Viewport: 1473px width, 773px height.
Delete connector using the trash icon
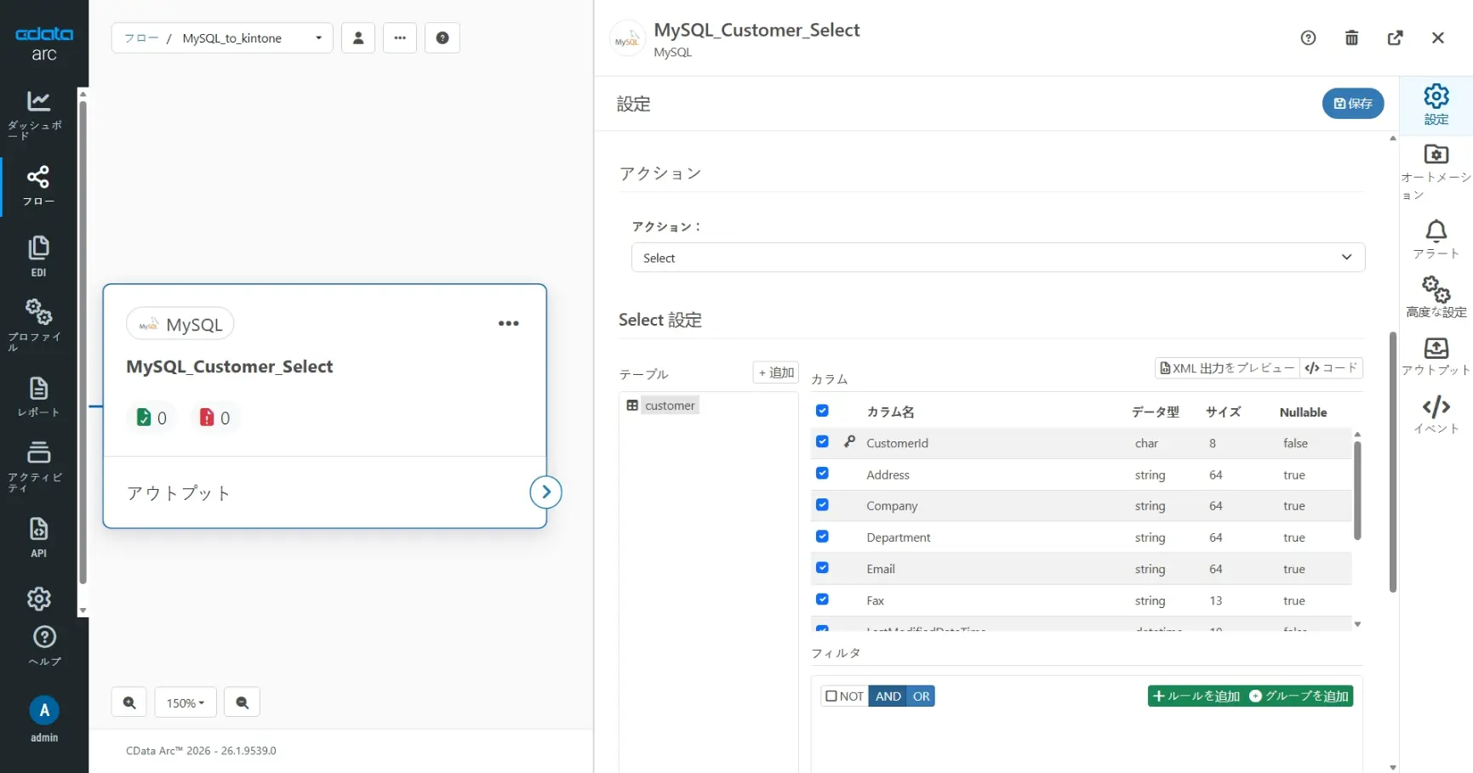(x=1351, y=38)
